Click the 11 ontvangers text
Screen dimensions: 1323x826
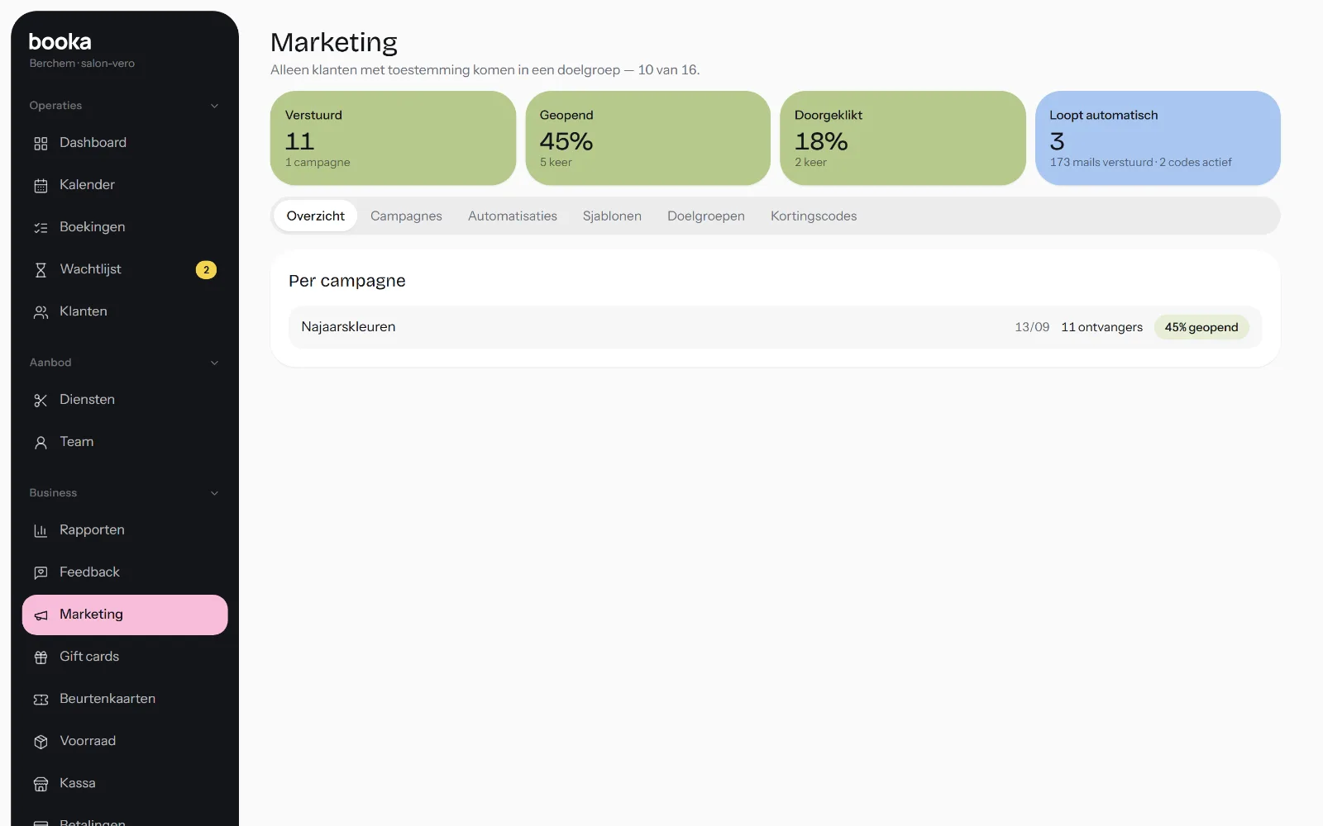[1101, 327]
